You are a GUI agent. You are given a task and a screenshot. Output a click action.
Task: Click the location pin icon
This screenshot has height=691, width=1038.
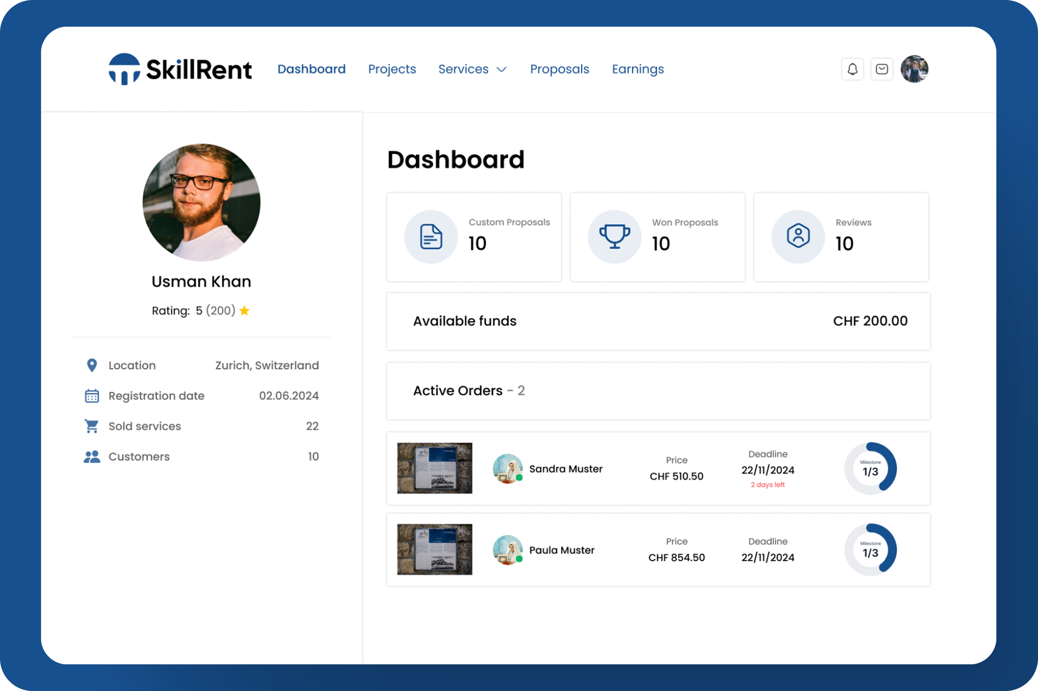pos(92,366)
